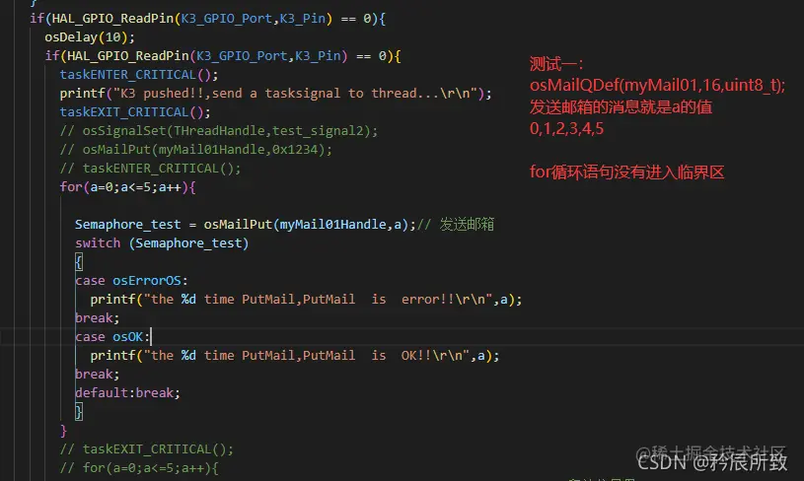Click the printf "K3 pushed!!" line
804x481 pixels.
[x=276, y=94]
